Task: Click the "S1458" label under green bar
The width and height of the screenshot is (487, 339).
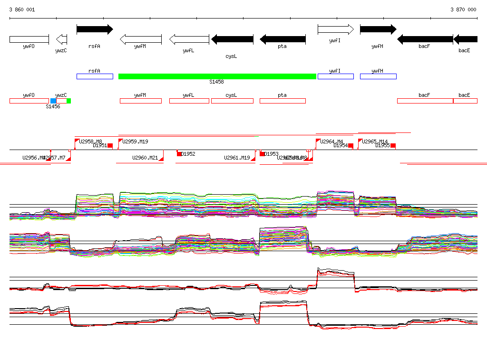Action: (x=216, y=82)
